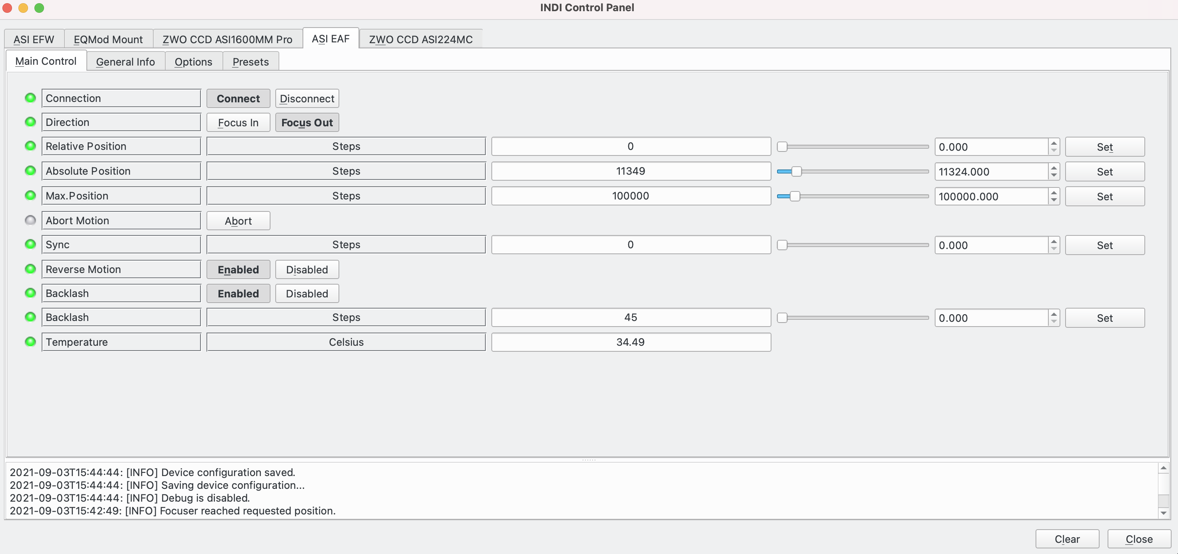Viewport: 1178px width, 554px height.
Task: Open the Options tab
Action: (x=193, y=62)
